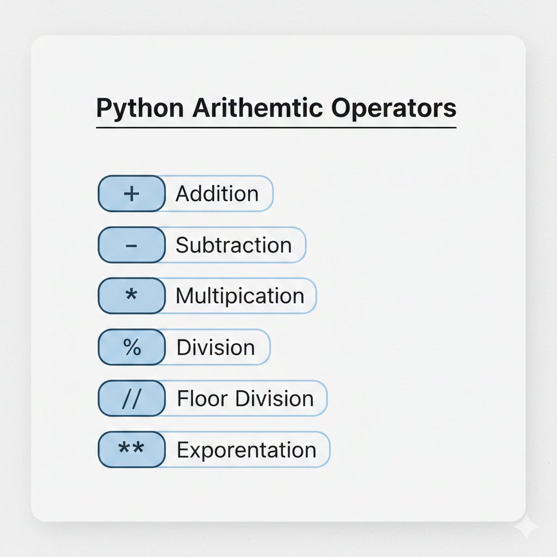Click the plus Addition operator icon
The image size is (557, 557).
pos(132,193)
